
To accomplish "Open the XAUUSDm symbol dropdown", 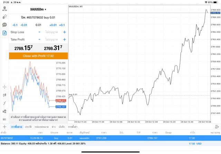I will click(x=38, y=9).
